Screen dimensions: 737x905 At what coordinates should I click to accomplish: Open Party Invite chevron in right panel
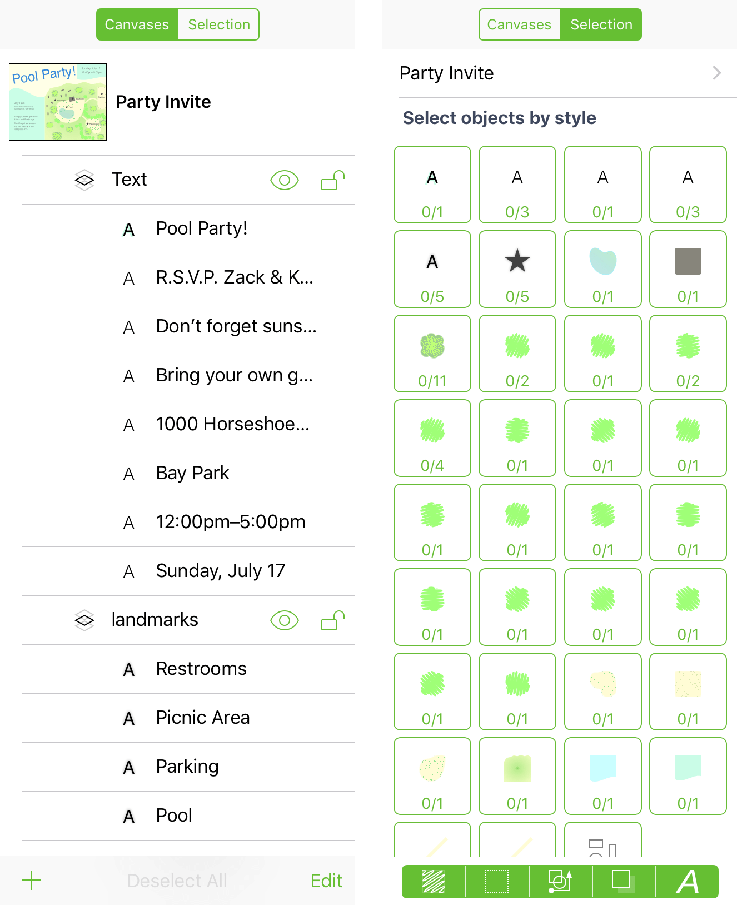coord(717,73)
